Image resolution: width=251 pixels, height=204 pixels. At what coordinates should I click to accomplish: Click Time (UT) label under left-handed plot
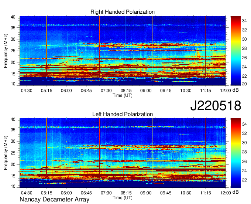point(123,198)
